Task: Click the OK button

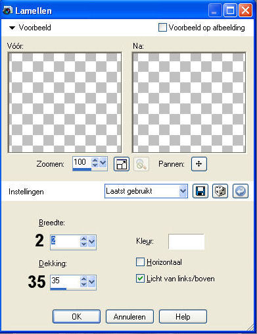Action: [x=76, y=317]
